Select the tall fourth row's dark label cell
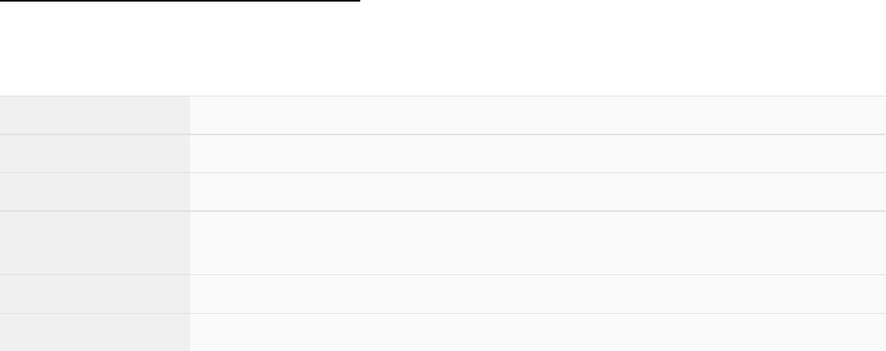Image resolution: width=886 pixels, height=351 pixels. [95, 243]
